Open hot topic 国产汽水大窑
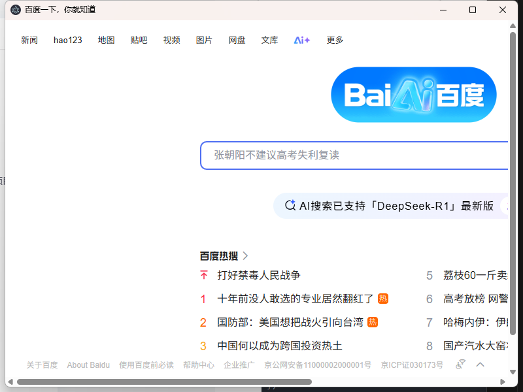Viewport: 523px width, 392px height. [x=475, y=346]
